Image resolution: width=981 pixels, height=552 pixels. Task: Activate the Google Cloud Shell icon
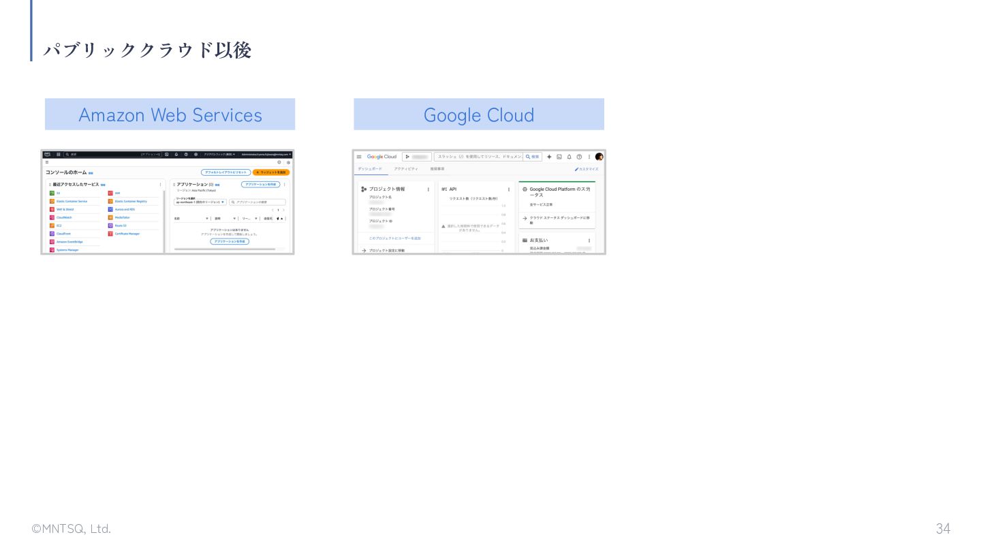pyautogui.click(x=559, y=157)
